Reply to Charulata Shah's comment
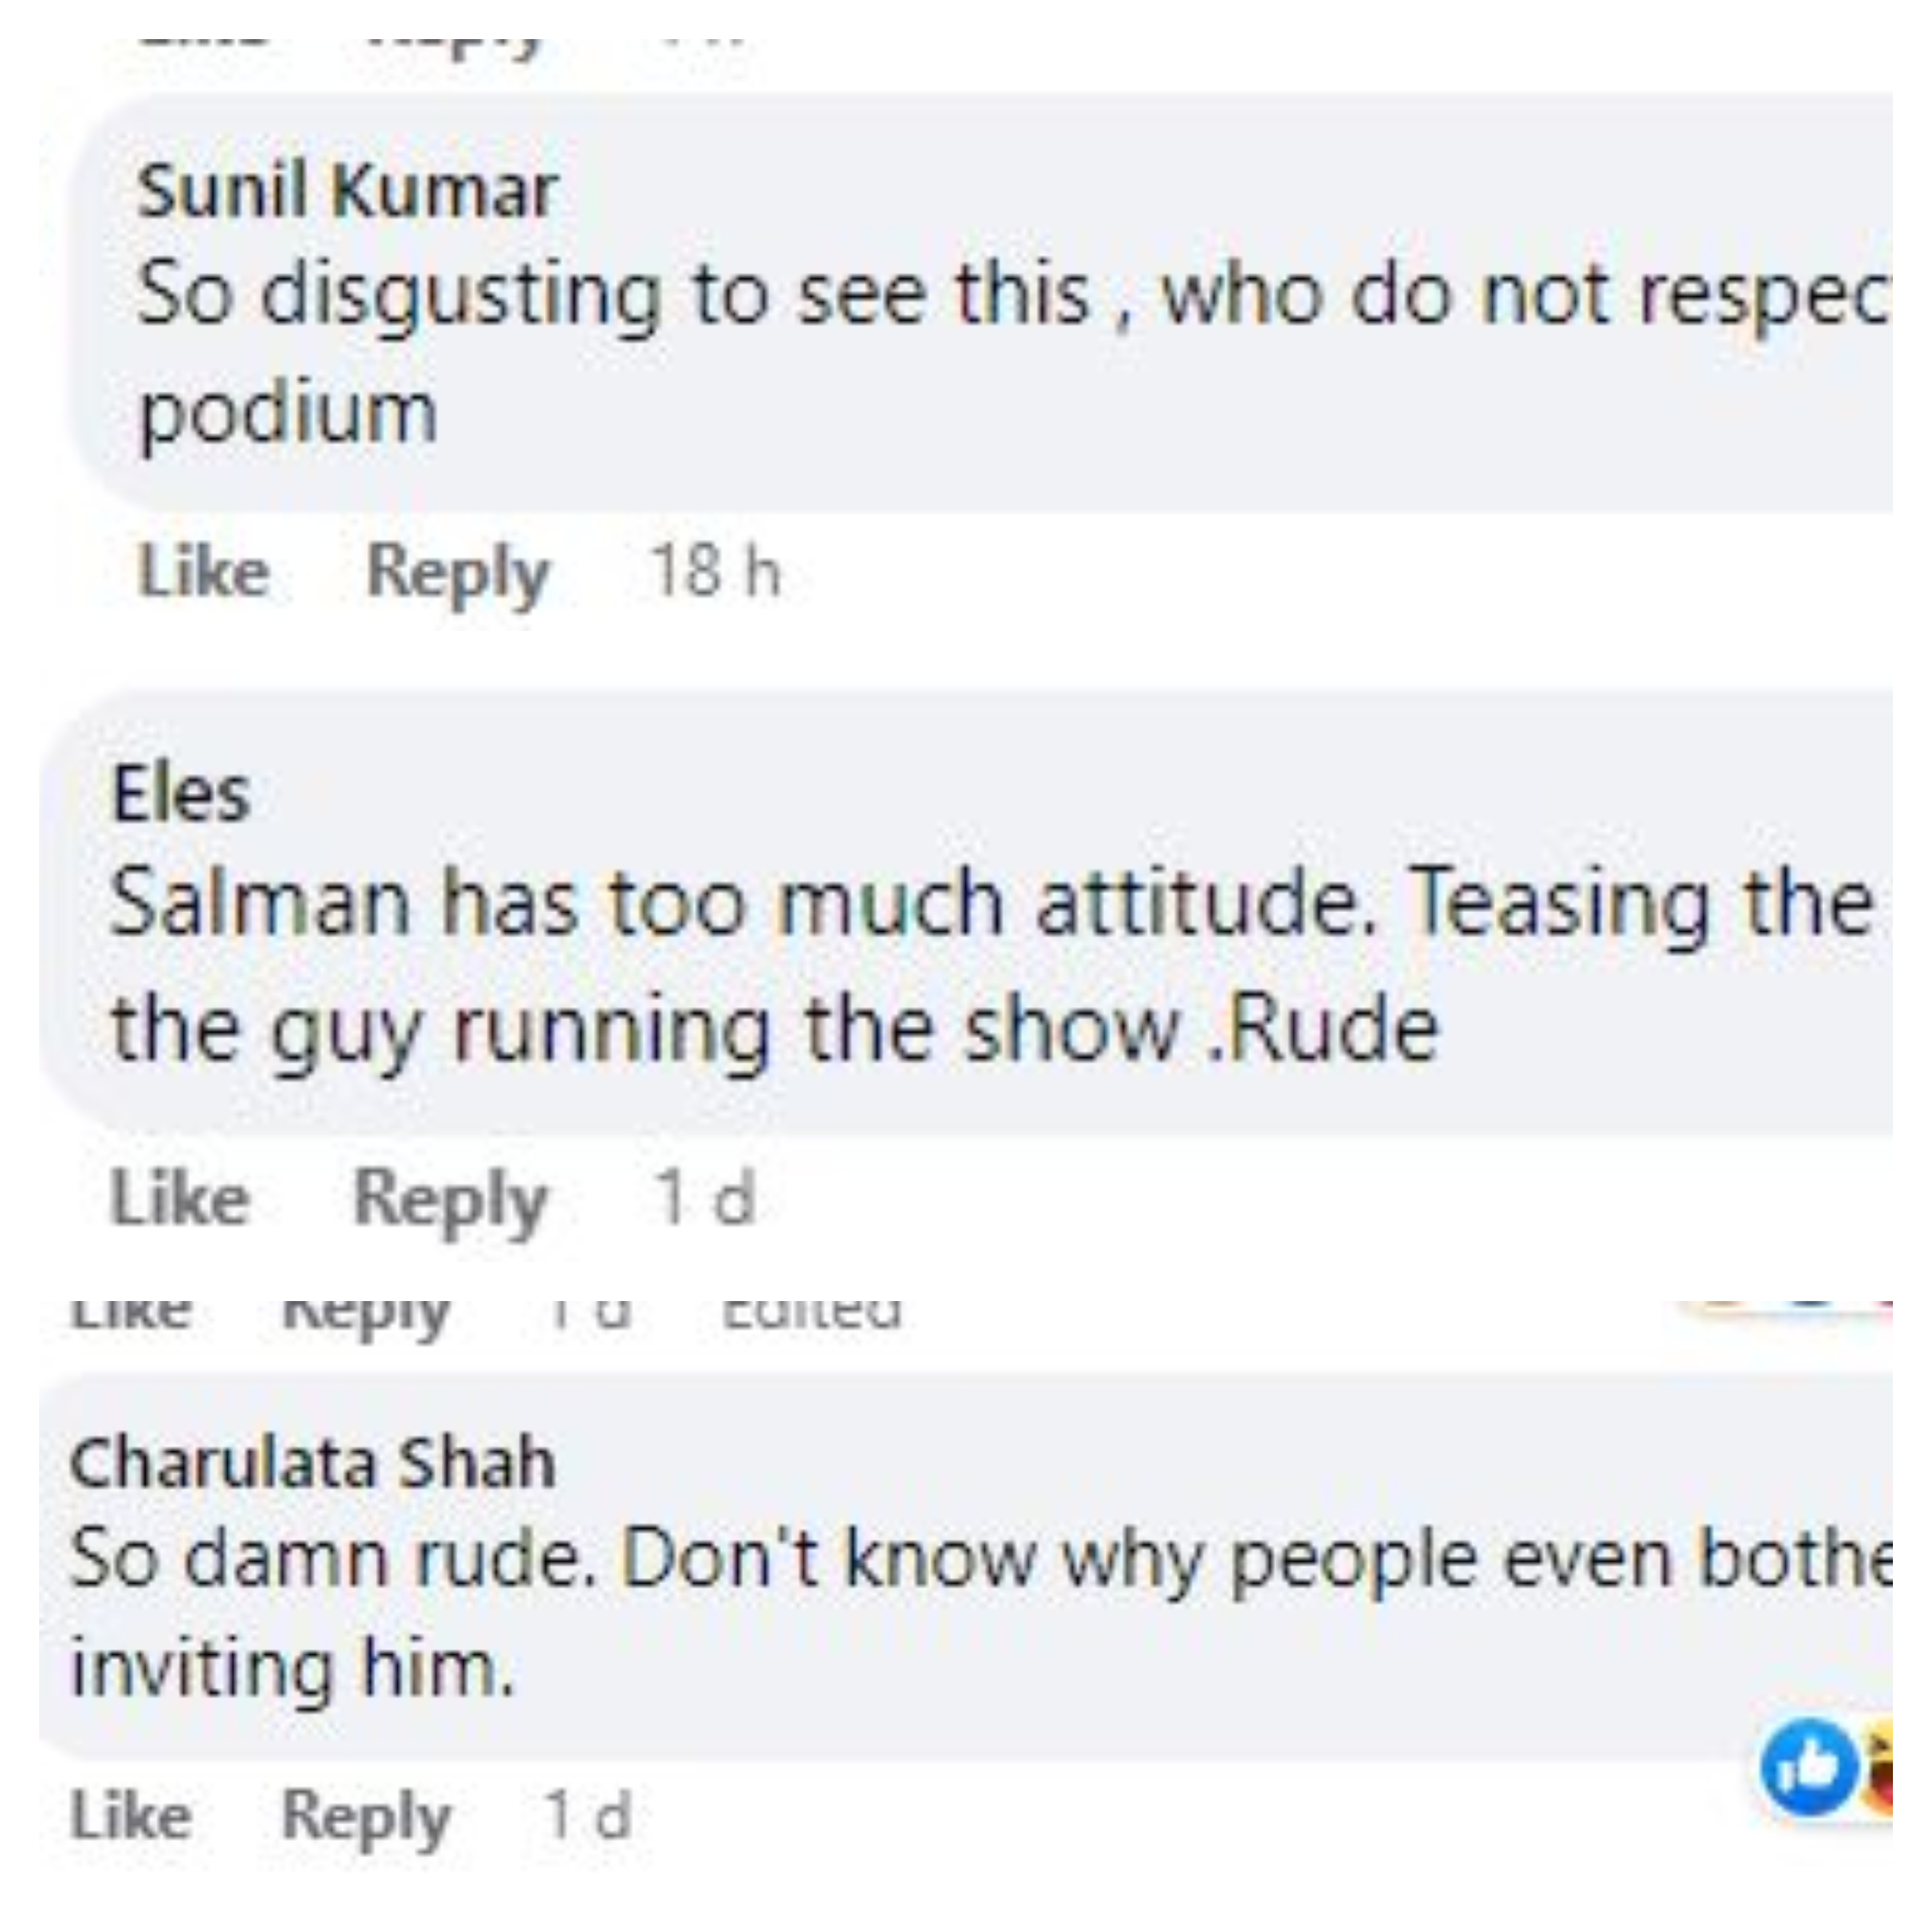This screenshot has height=1932, width=1932. click(366, 1815)
